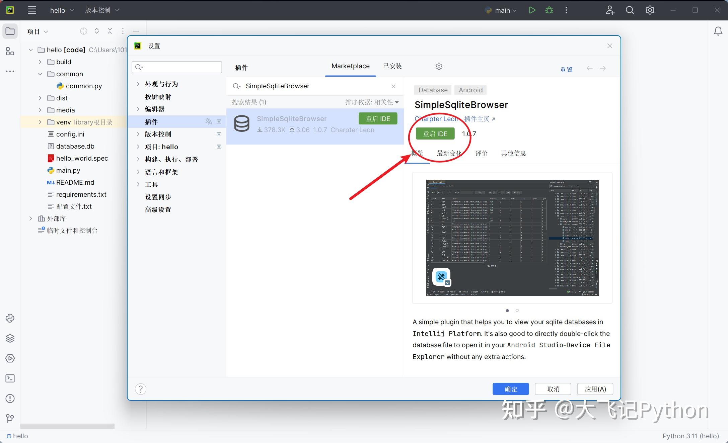
Task: Expand the 版本控制 settings section
Action: (x=138, y=134)
